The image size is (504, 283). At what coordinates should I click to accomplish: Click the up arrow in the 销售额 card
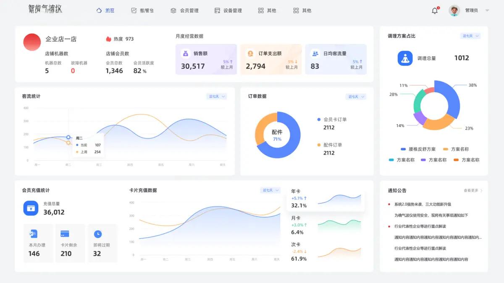pos(231,62)
